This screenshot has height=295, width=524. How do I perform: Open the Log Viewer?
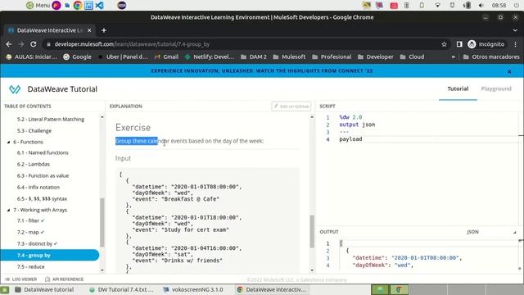click(21, 279)
